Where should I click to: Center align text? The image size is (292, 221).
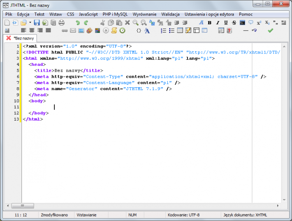pyautogui.click(x=32, y=30)
